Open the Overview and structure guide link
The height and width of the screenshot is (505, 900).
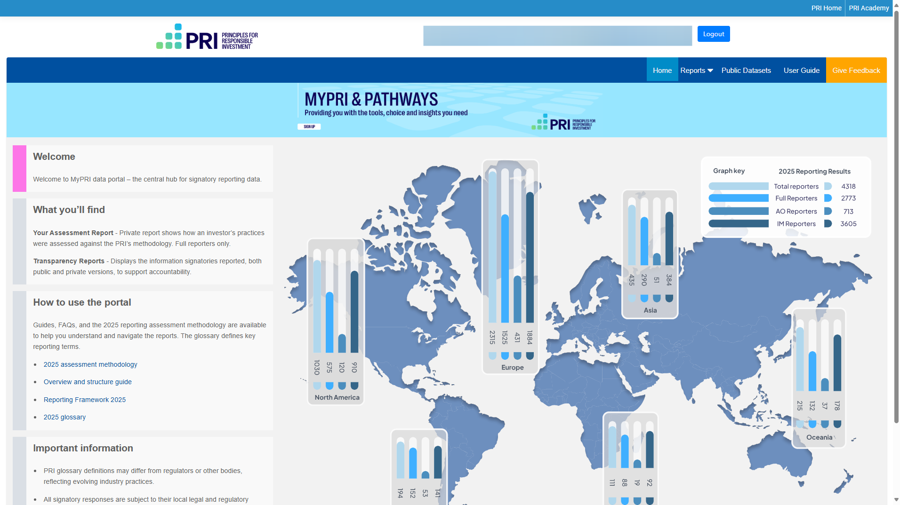point(88,382)
